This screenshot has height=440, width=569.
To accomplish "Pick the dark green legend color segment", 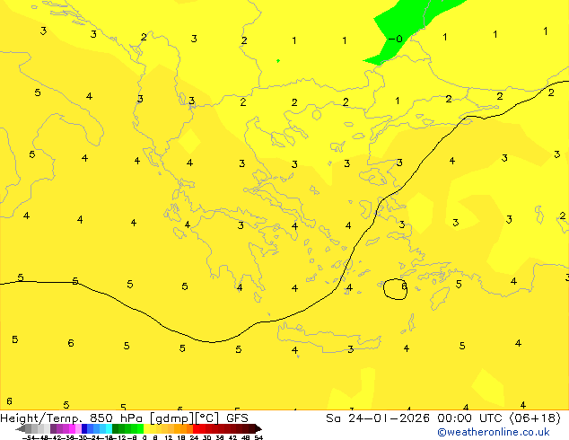I will [x=118, y=428].
